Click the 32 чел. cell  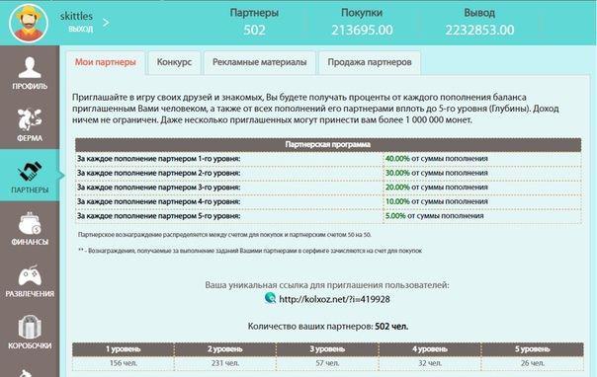pyautogui.click(x=430, y=363)
